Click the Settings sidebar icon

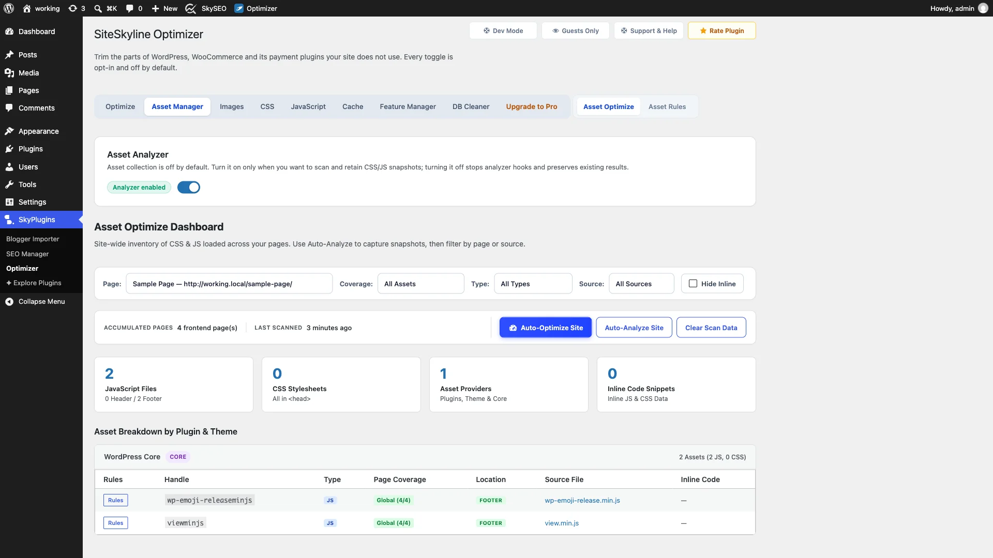pos(9,202)
